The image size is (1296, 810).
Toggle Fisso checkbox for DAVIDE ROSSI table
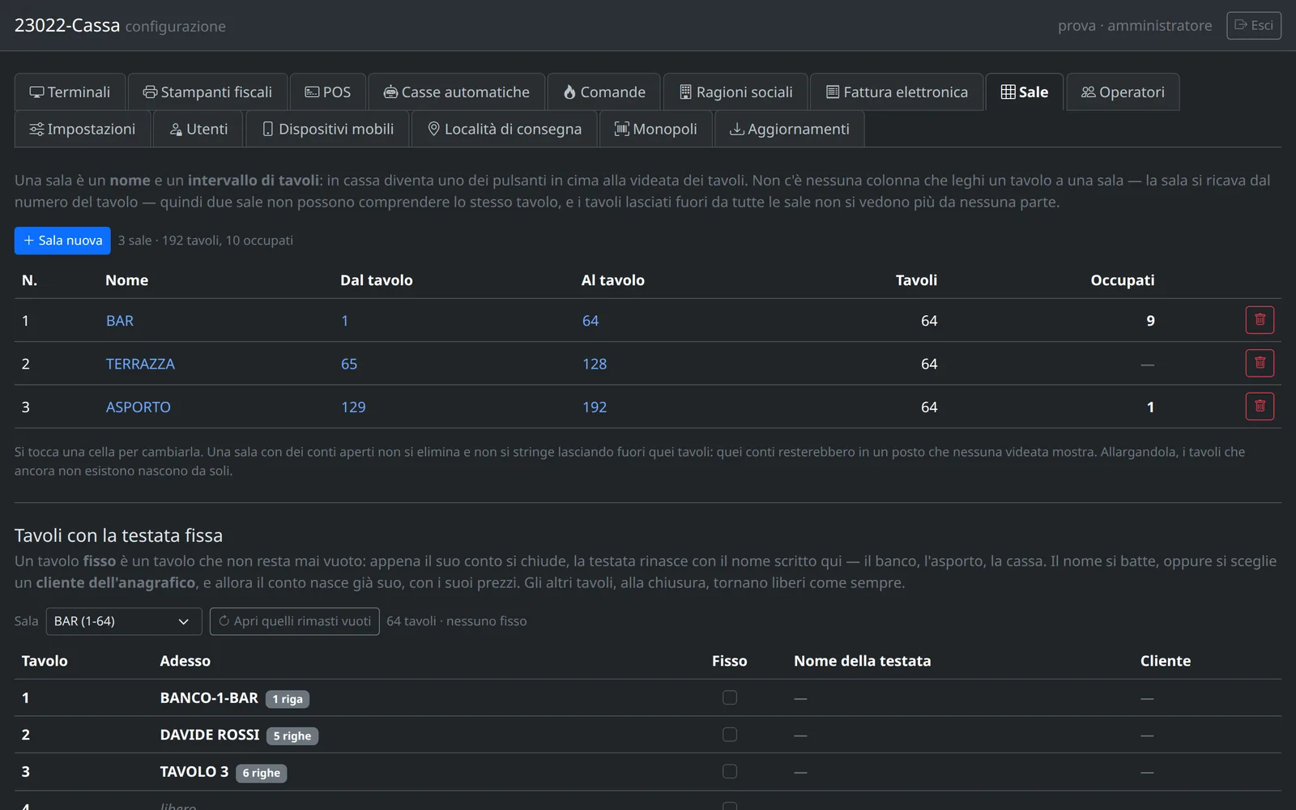tap(730, 735)
